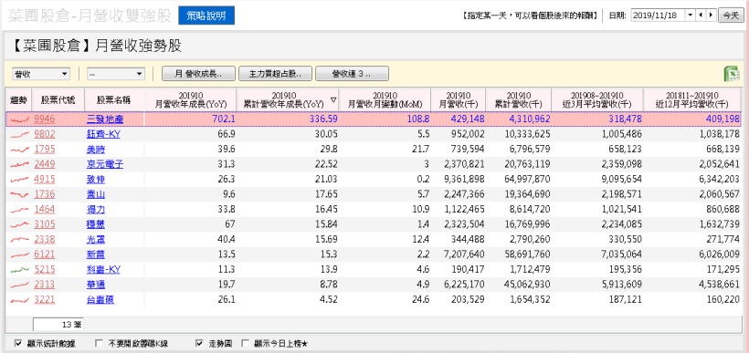Screen dimensions: 749x353
Task: Open trend sparkline for stock 1736
Action: [19, 194]
